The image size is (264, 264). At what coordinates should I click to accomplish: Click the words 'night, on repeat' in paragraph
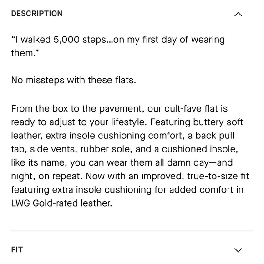coord(47,176)
